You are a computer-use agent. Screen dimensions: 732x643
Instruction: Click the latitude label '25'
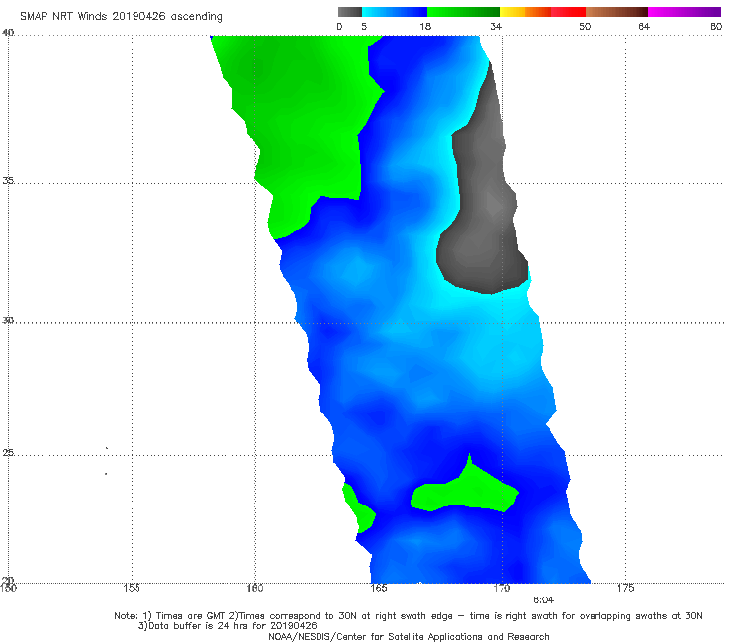pyautogui.click(x=8, y=453)
